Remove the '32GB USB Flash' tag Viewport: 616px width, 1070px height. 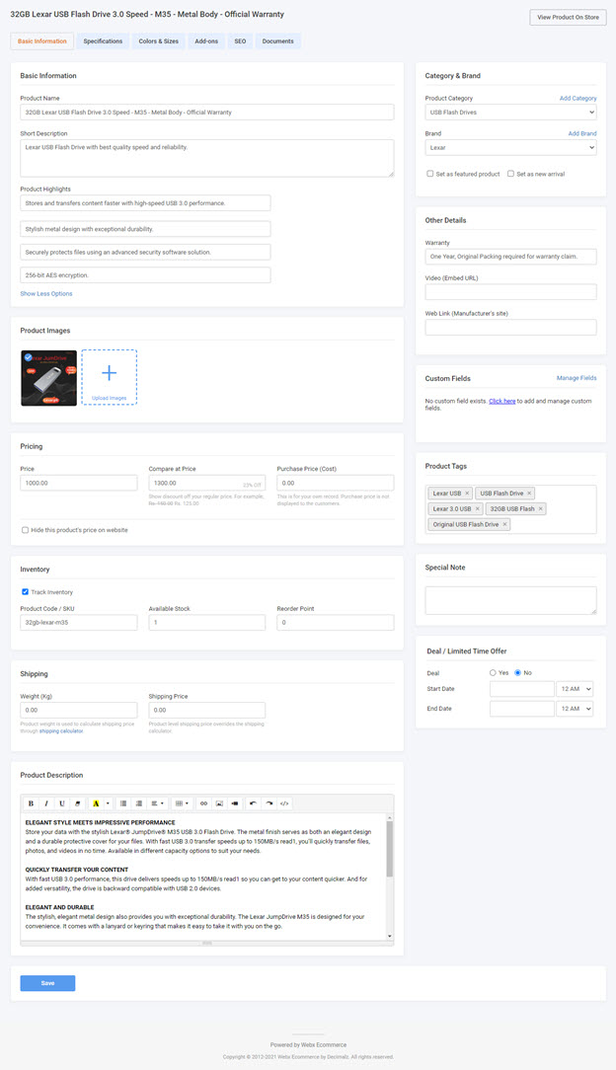(x=540, y=509)
